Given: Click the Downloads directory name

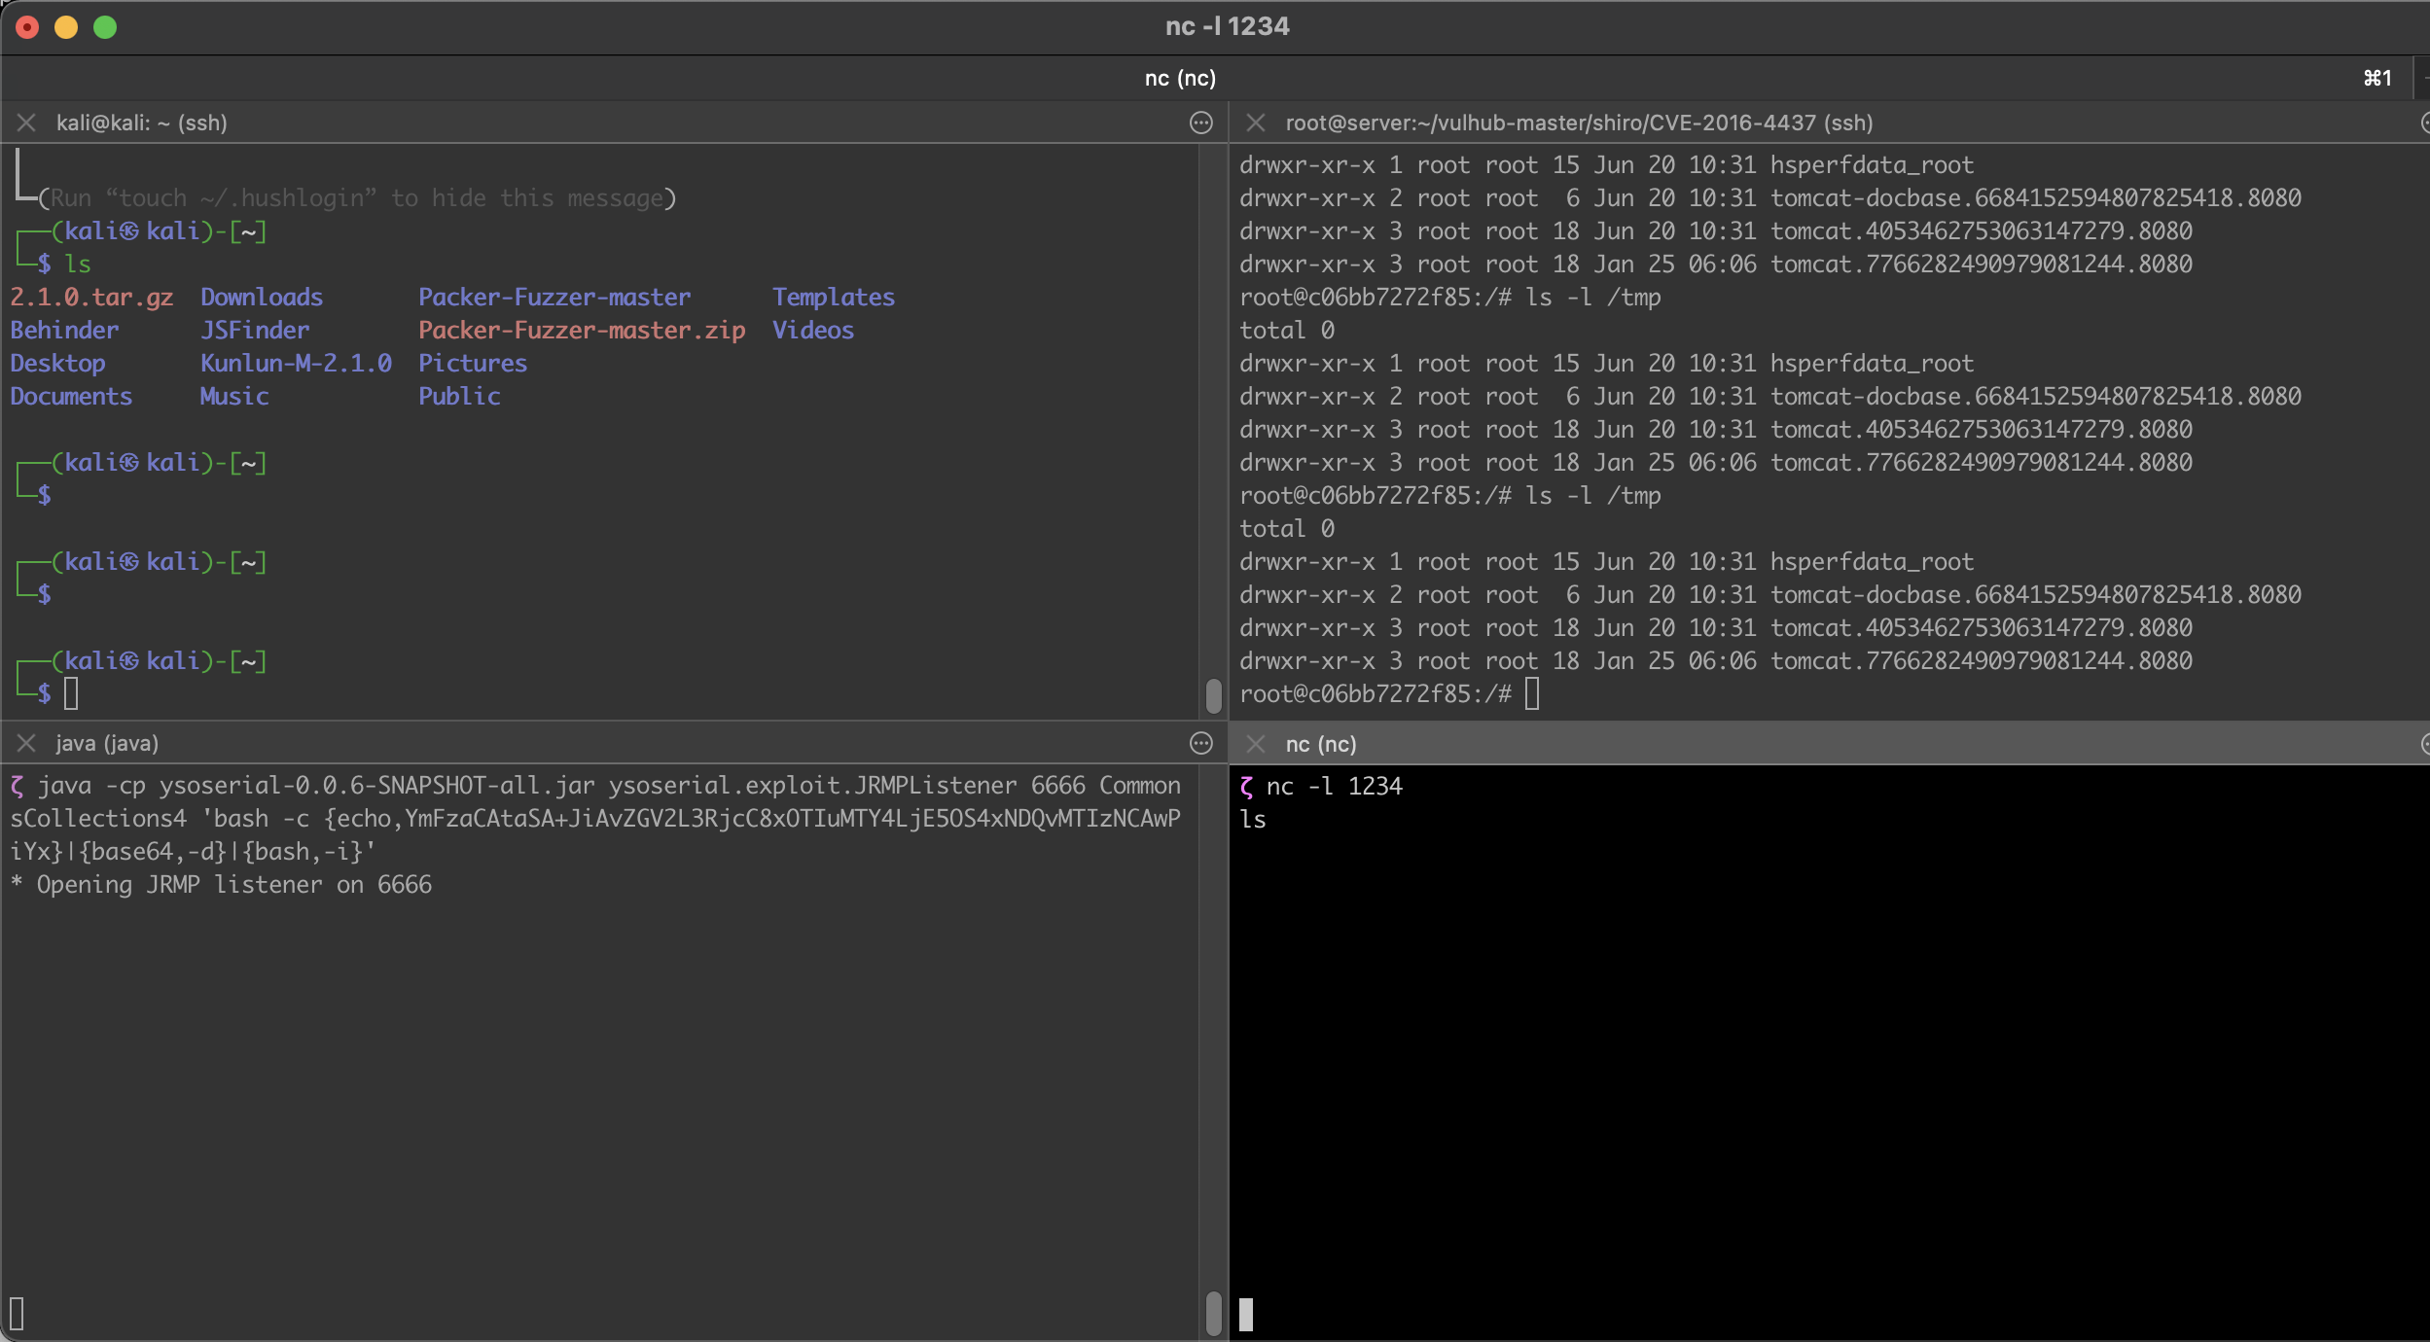Looking at the screenshot, I should 262,297.
